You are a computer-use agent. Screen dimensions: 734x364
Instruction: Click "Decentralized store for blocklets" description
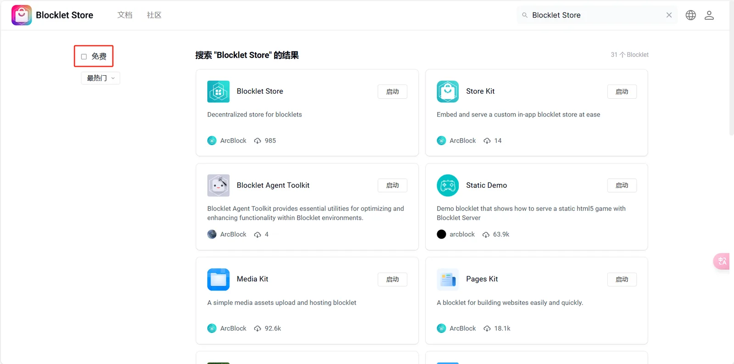(255, 115)
